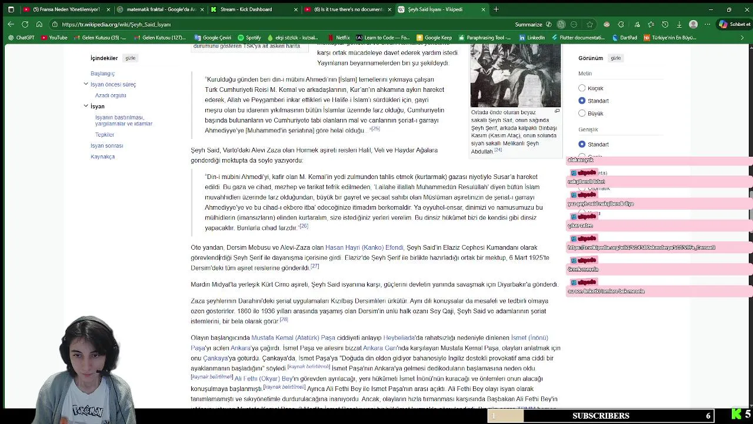Jump to Tepkiler section in contents

105,135
